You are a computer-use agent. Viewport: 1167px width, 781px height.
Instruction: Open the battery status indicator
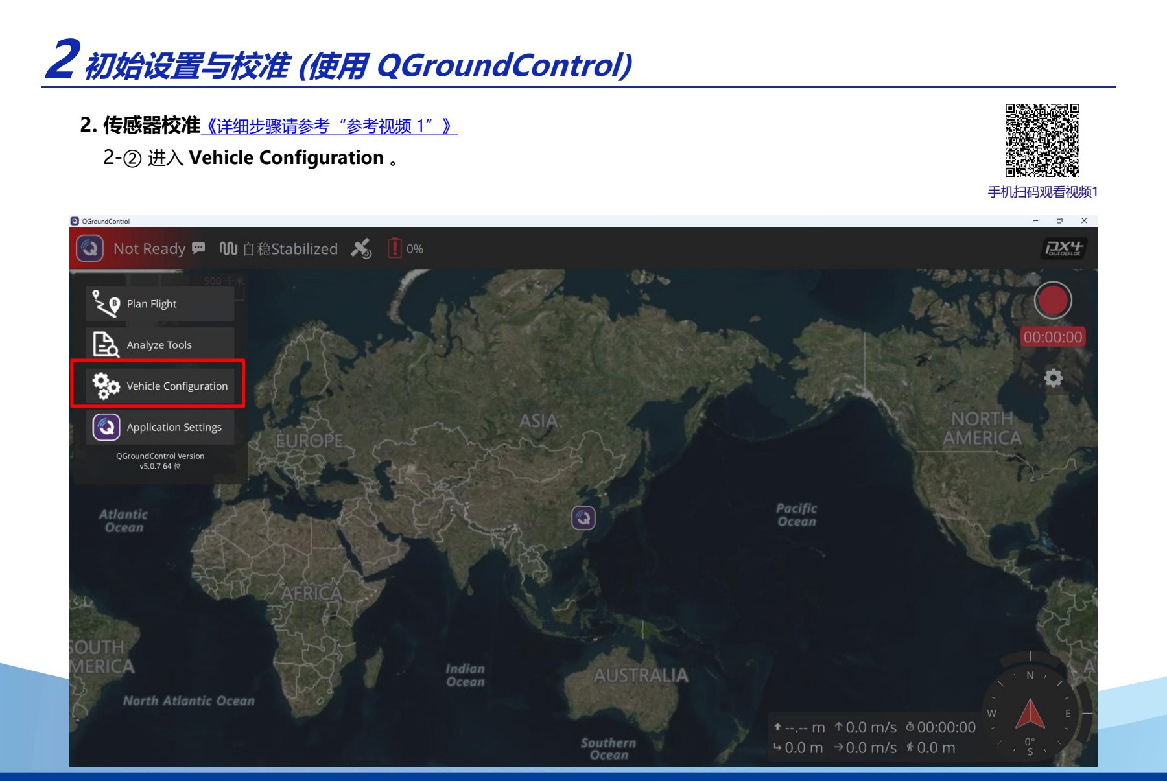[x=395, y=248]
